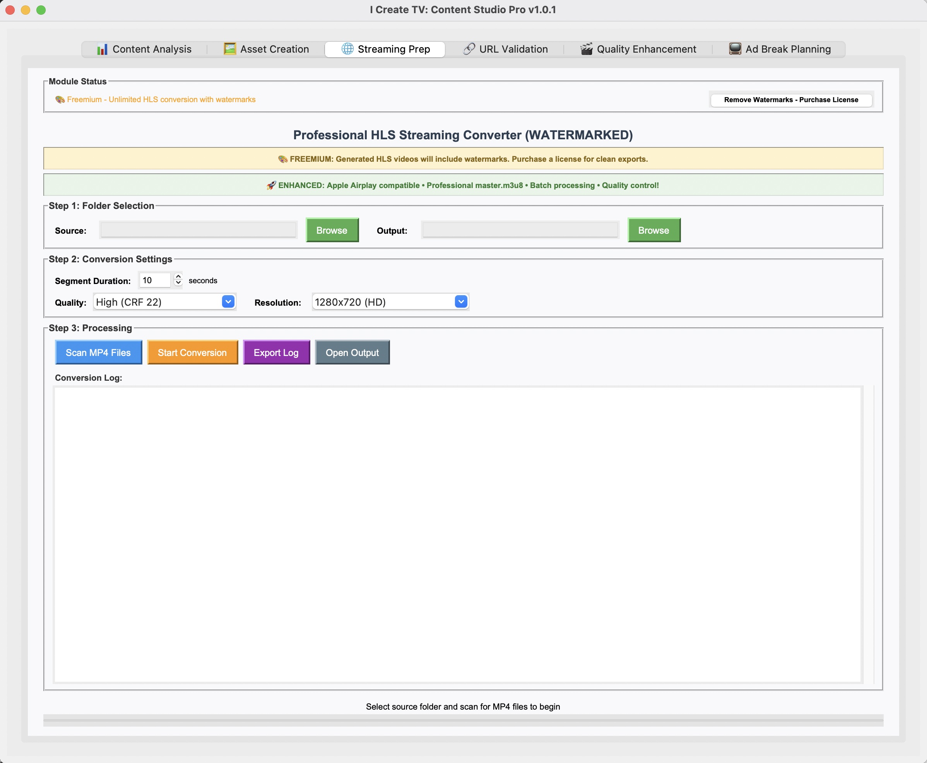Click the Quality Enhancement clapperboard icon

(x=587, y=49)
